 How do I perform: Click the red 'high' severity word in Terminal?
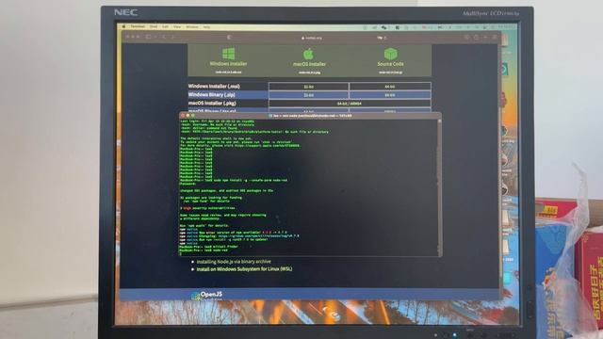pos(187,208)
